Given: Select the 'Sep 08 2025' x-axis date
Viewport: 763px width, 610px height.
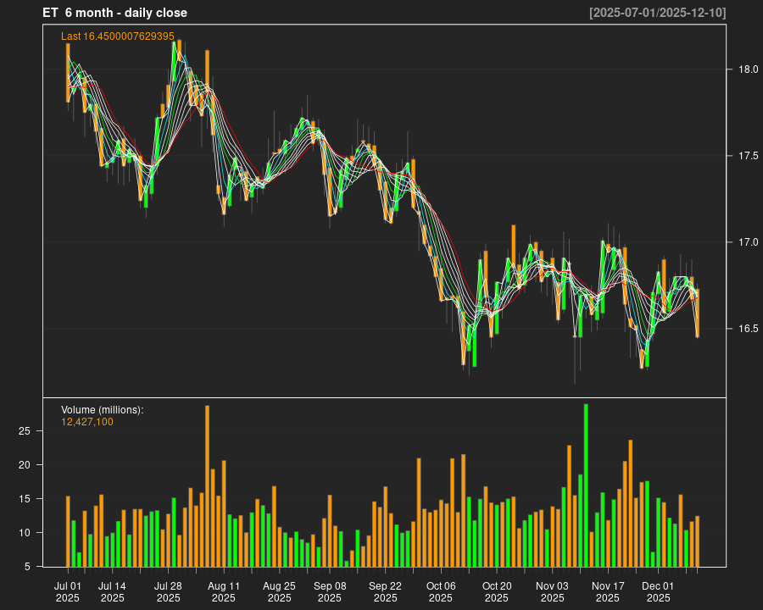Looking at the screenshot, I should pos(330,591).
